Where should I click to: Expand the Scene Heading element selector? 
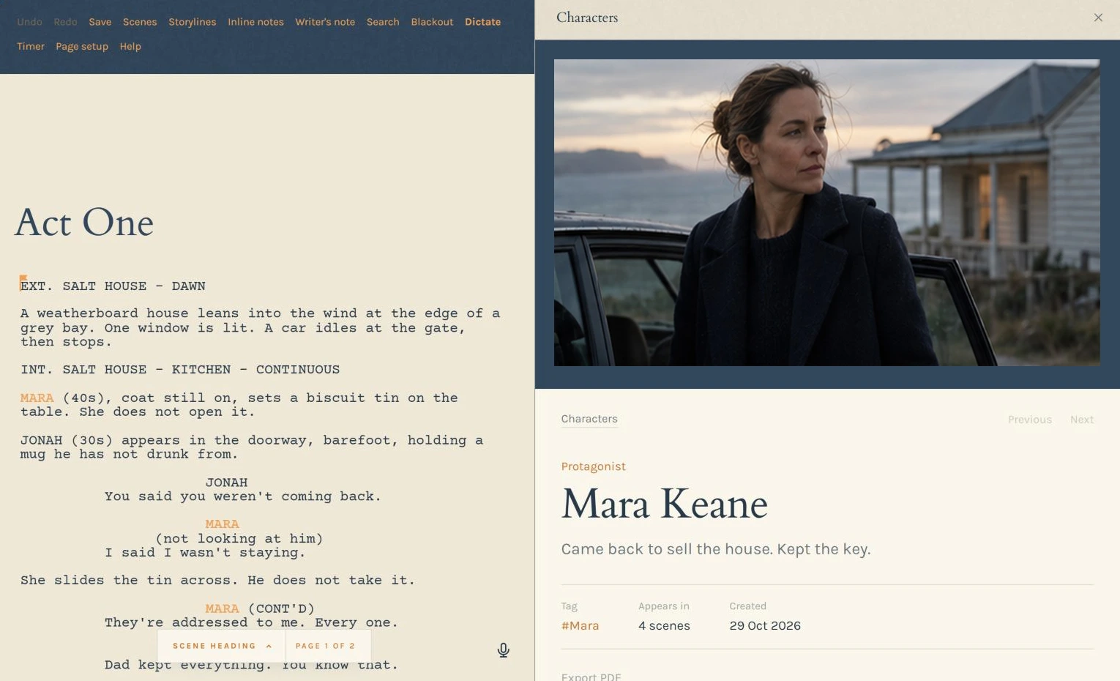(x=222, y=646)
